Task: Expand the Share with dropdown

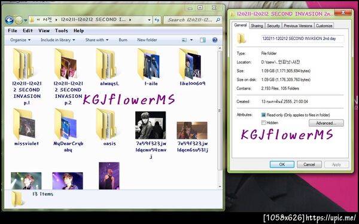Action: click(97, 40)
